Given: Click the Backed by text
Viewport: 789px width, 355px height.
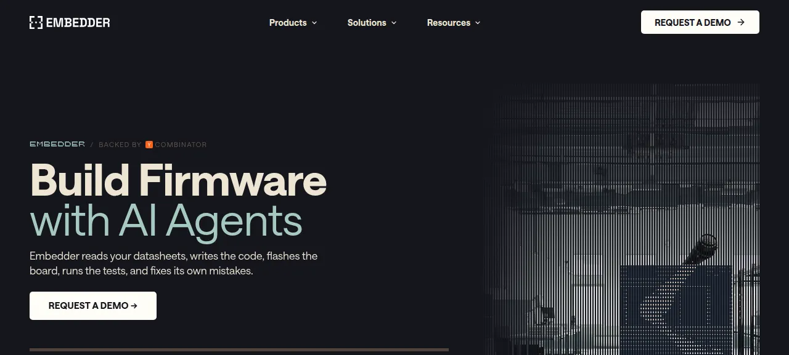Looking at the screenshot, I should click(x=120, y=145).
